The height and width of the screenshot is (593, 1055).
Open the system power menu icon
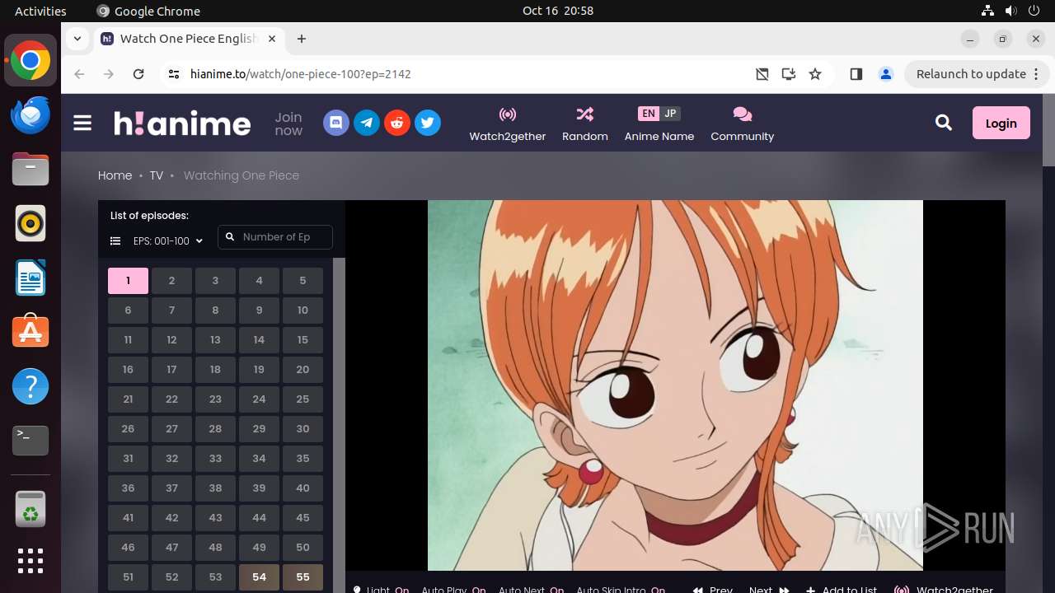(x=1034, y=11)
